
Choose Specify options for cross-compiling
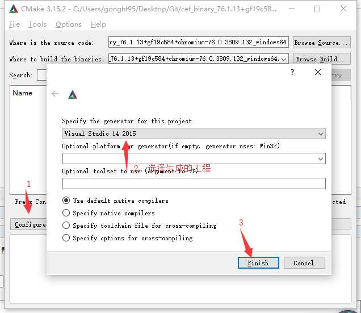[128, 238]
